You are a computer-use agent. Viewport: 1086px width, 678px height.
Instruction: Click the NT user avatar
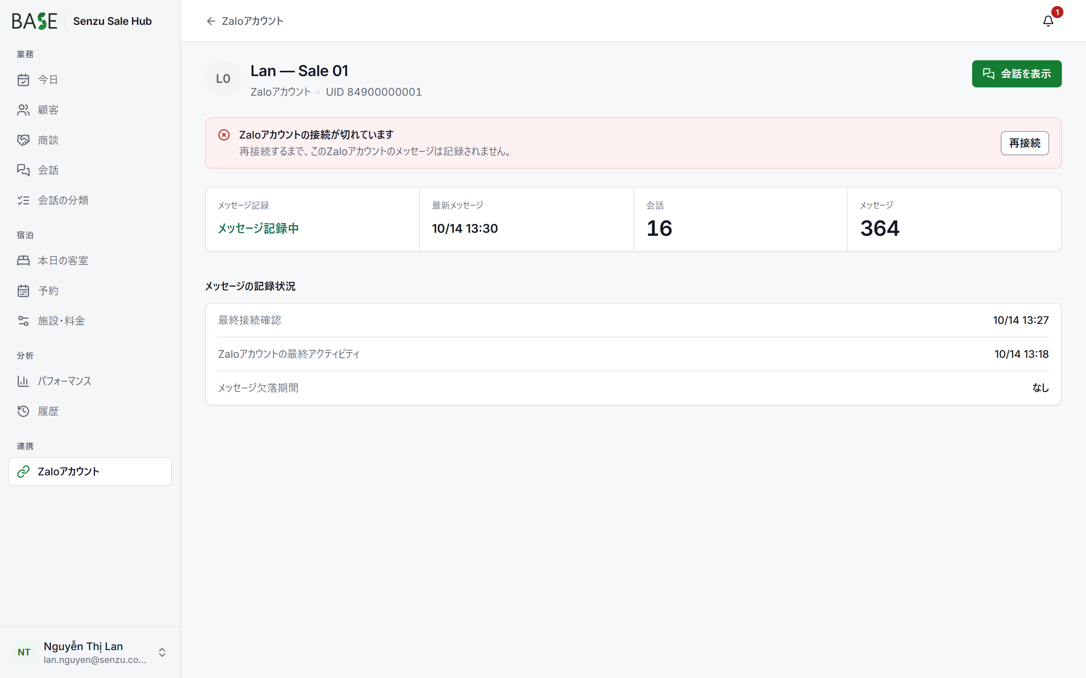pyautogui.click(x=24, y=652)
